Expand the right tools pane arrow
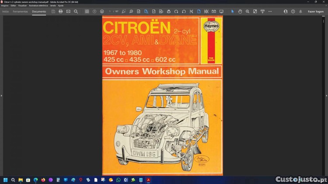The width and height of the screenshot is (328, 184). tap(326, 95)
